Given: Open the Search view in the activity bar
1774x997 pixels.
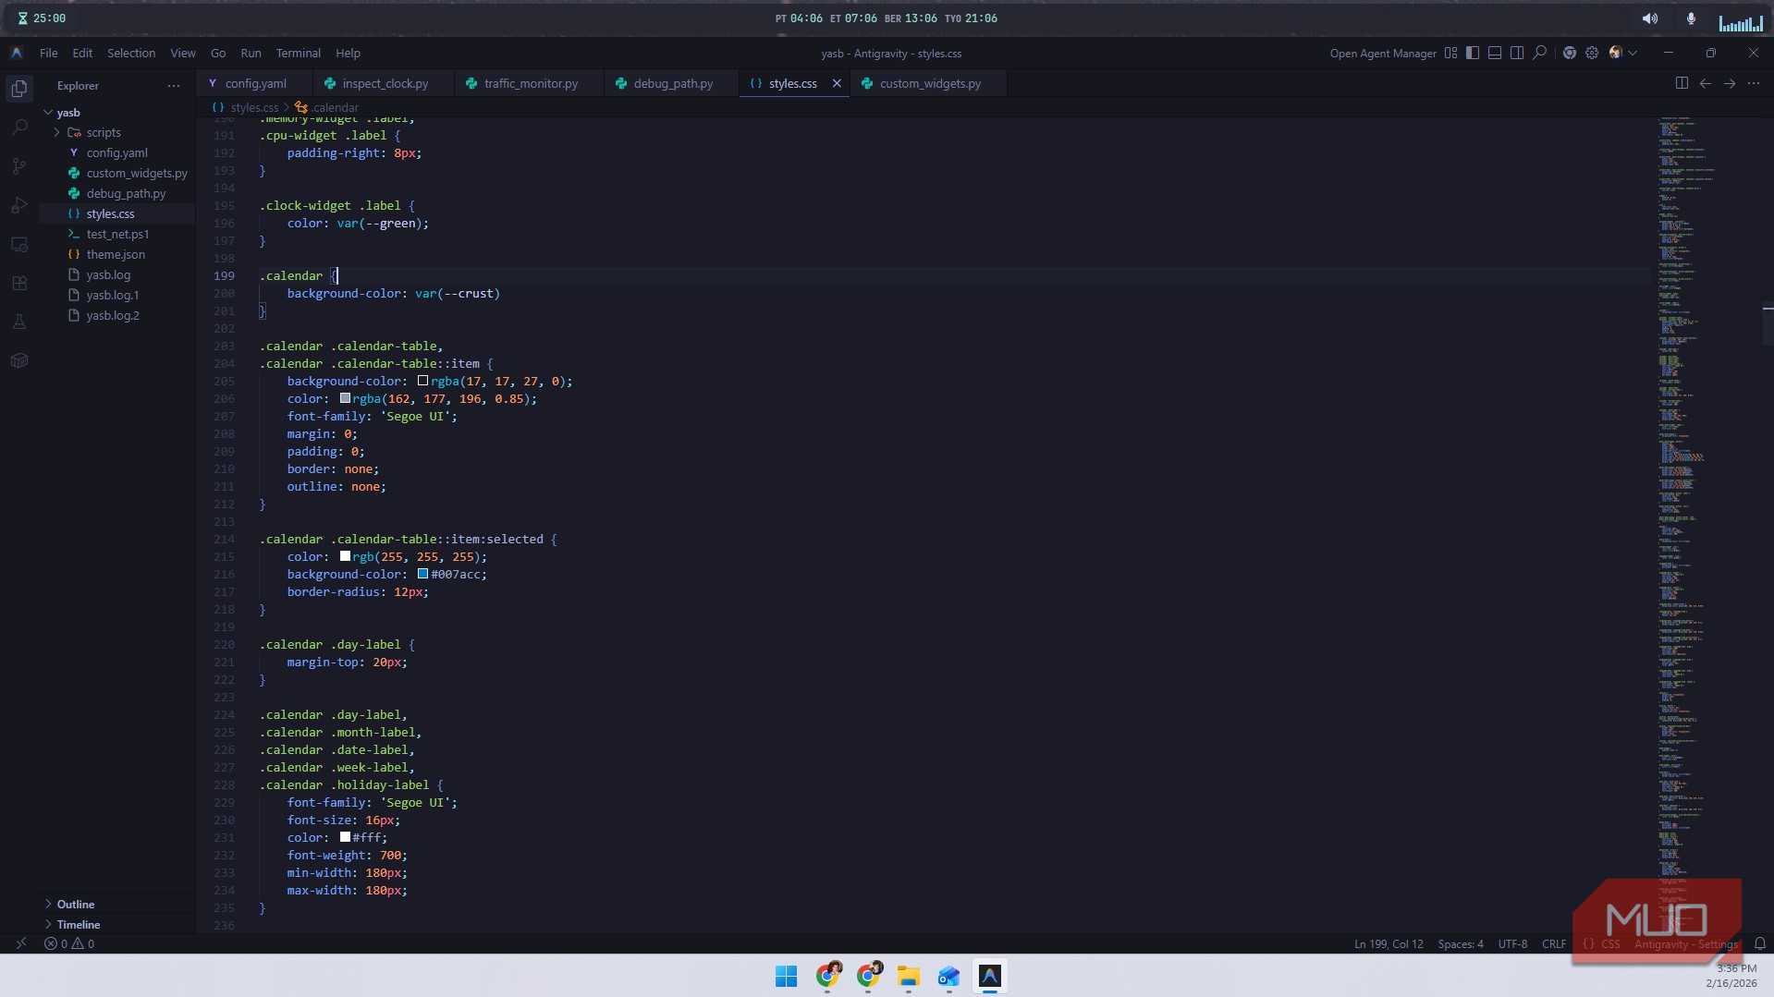Looking at the screenshot, I should pos(19,127).
